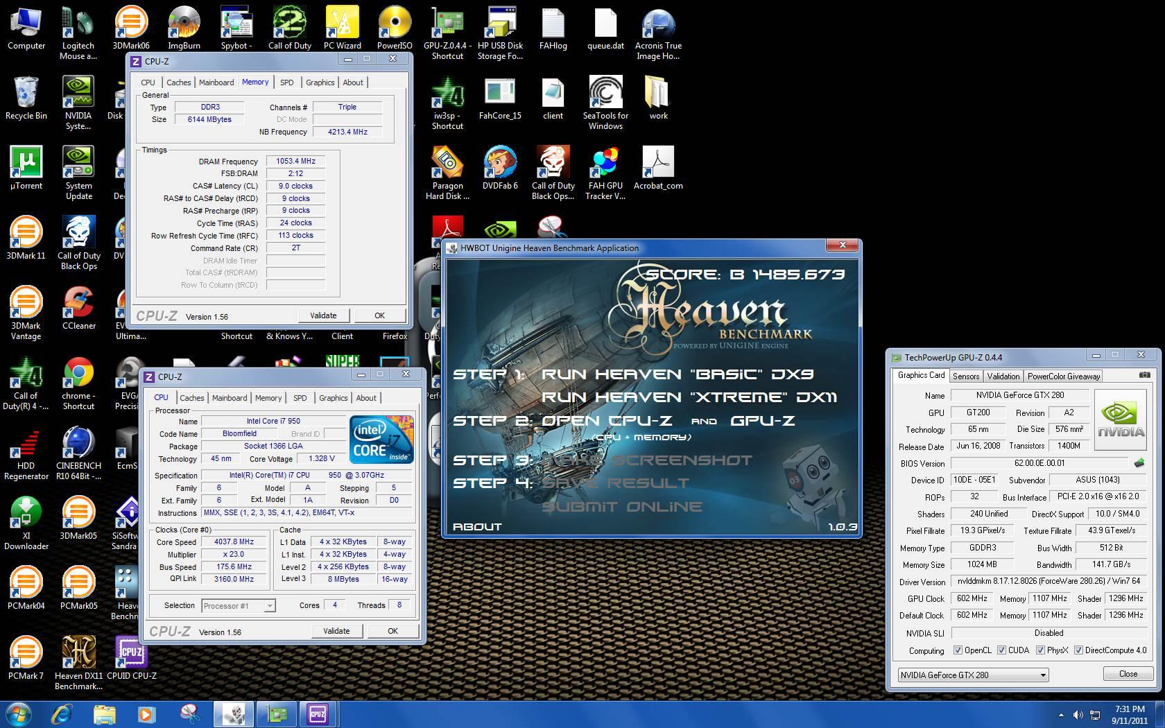This screenshot has width=1165, height=728.
Task: Open PC Wizard desktop icon
Action: coord(343,28)
